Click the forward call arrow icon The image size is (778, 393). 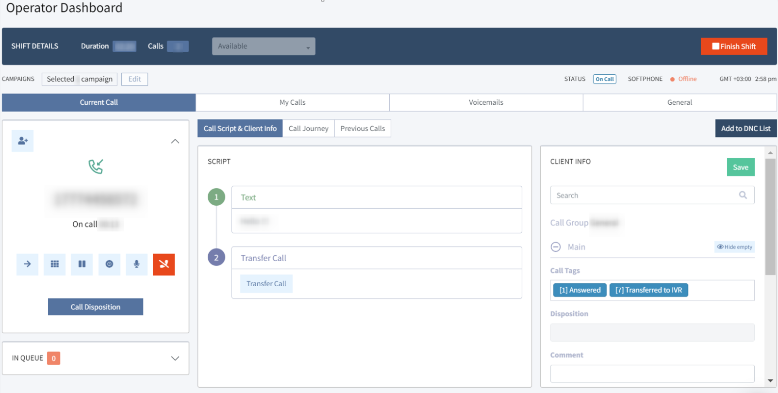coord(27,264)
